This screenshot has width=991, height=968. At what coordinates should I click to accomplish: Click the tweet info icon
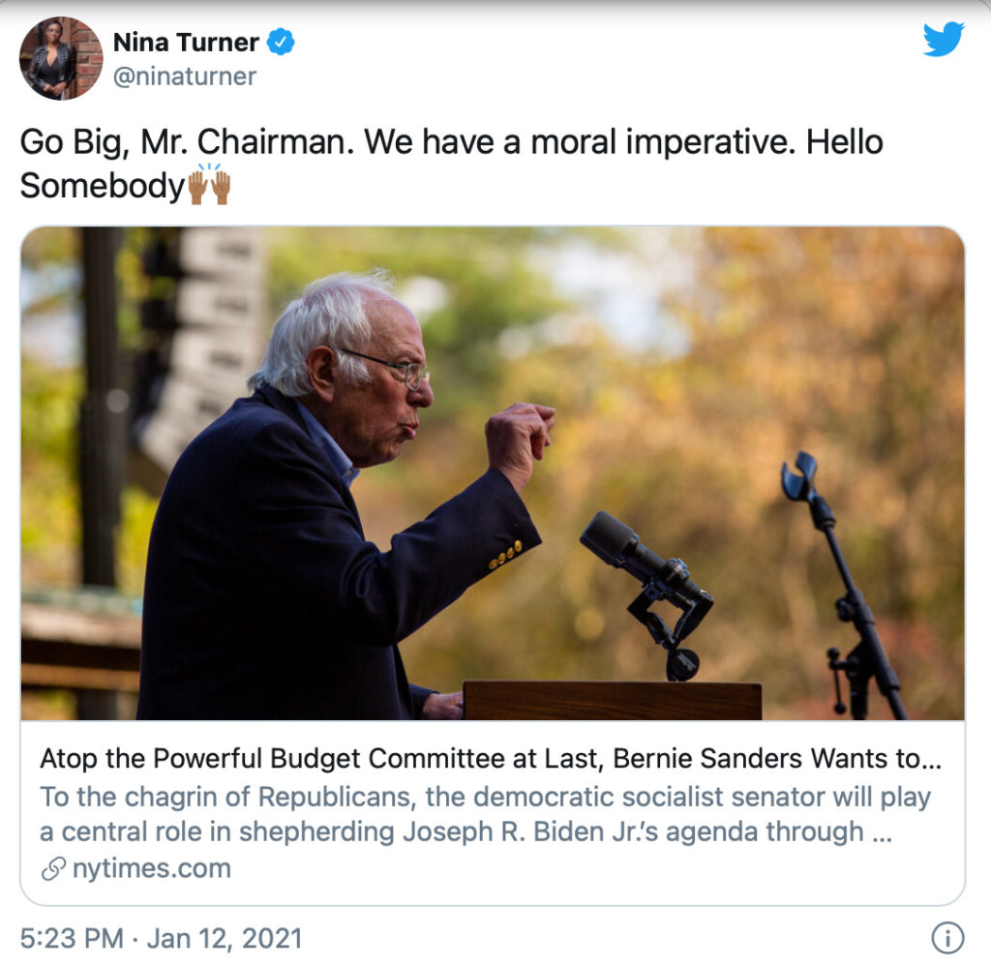(946, 937)
